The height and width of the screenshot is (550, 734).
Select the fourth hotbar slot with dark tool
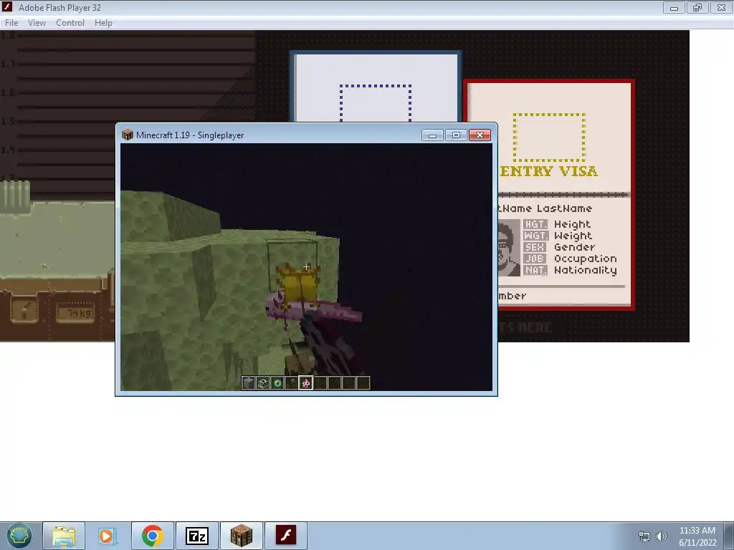coord(292,383)
